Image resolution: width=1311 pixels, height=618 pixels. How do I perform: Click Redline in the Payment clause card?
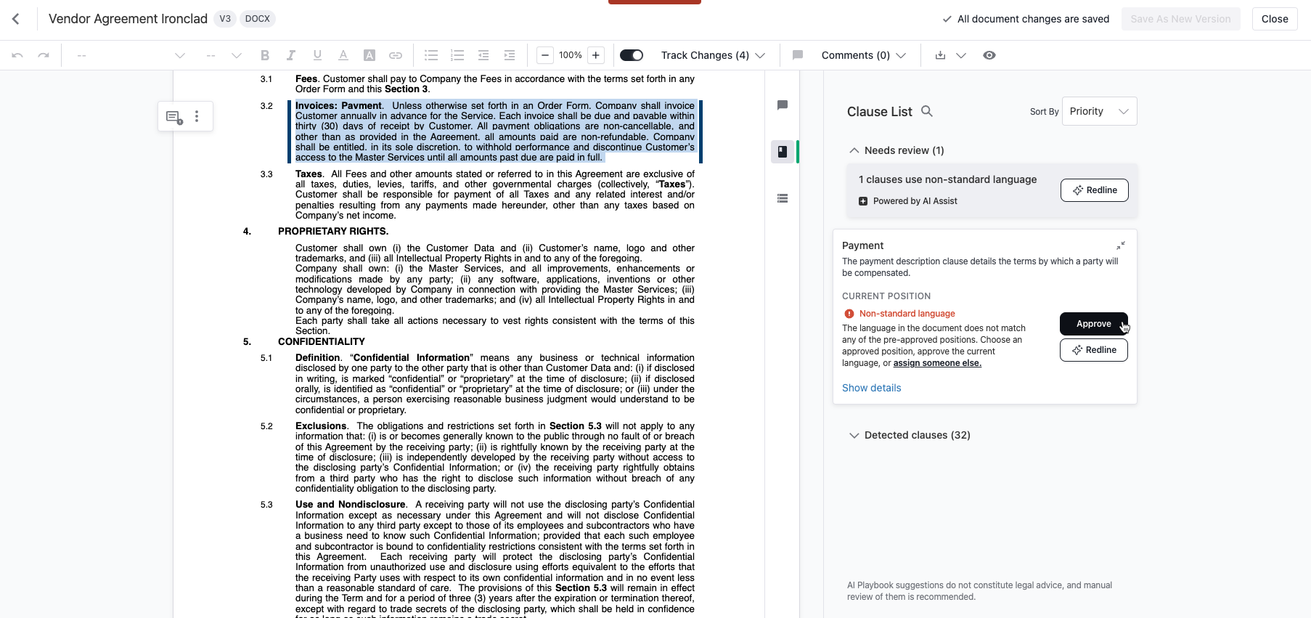[1093, 350]
